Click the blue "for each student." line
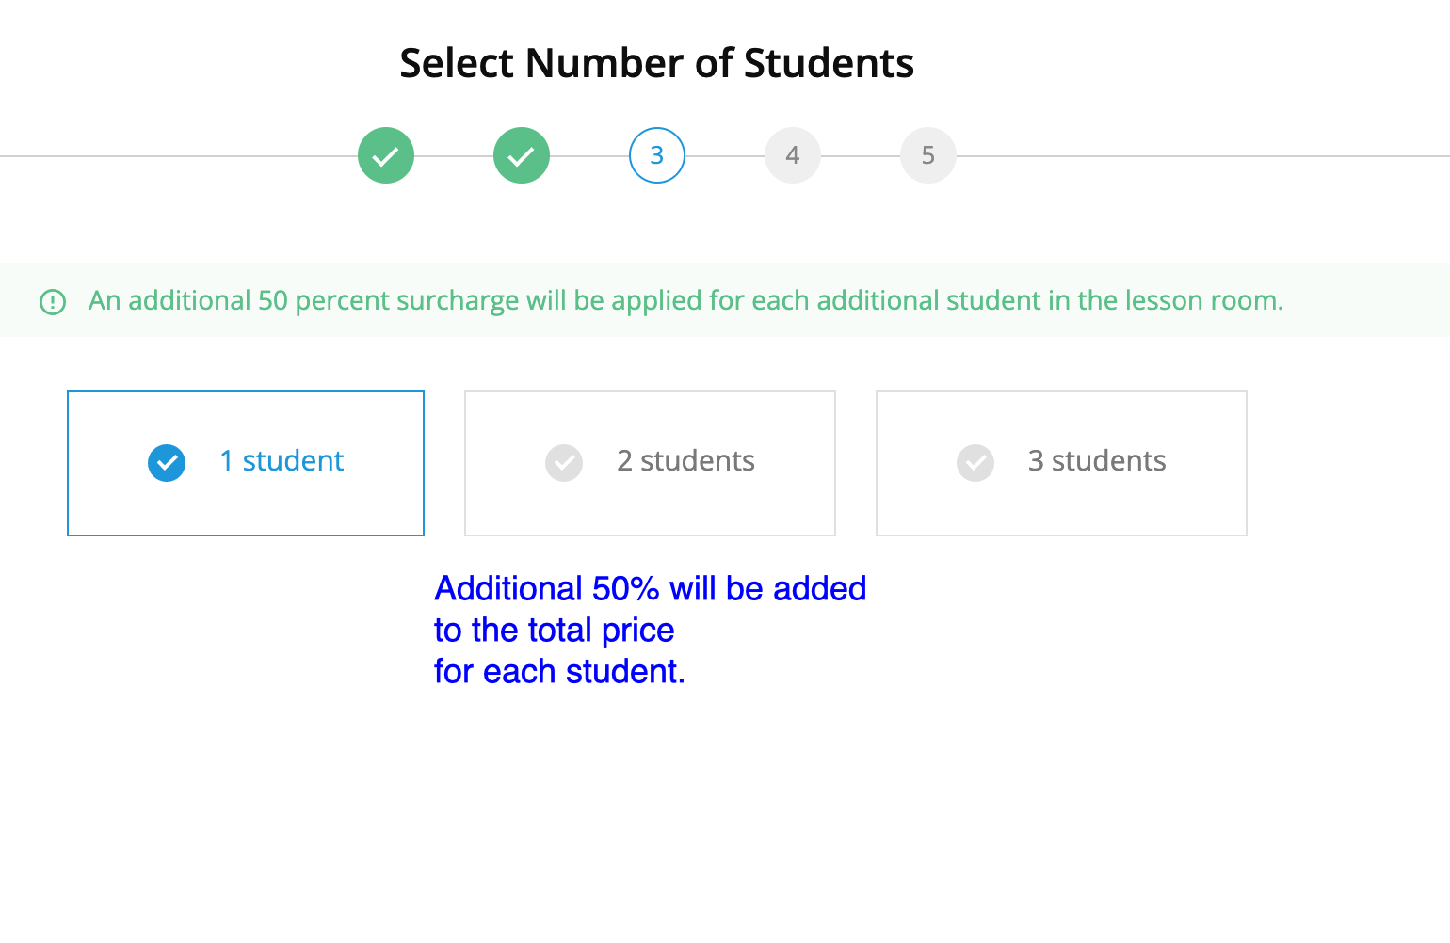Image resolution: width=1450 pixels, height=943 pixels. click(559, 672)
